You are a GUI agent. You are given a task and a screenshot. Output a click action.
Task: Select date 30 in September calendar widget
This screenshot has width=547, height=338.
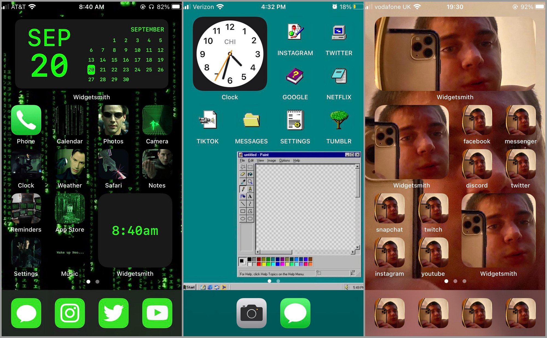126,79
